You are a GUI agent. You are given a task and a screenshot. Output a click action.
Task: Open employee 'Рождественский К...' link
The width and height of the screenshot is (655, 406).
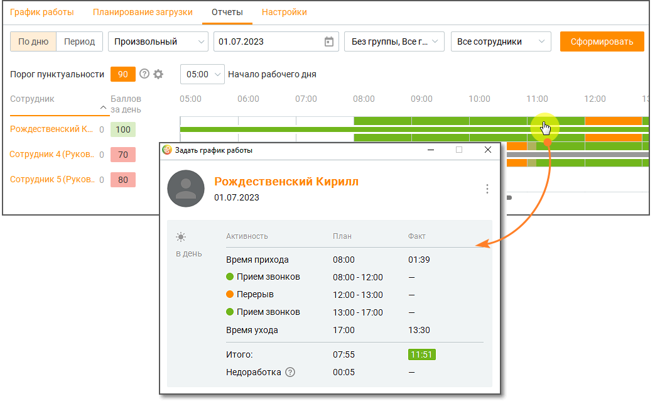pos(51,129)
